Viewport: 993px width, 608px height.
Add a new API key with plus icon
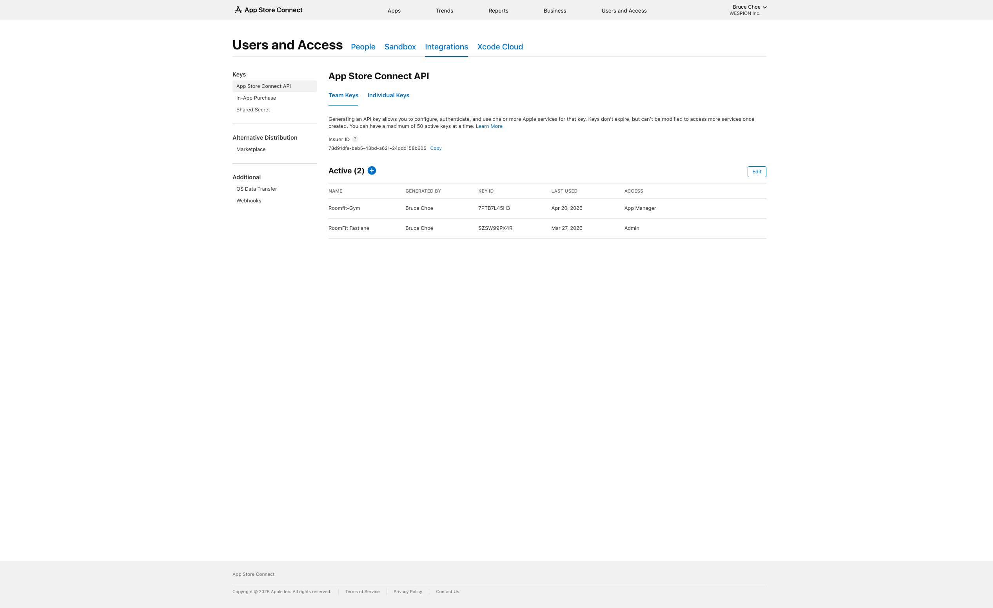372,171
